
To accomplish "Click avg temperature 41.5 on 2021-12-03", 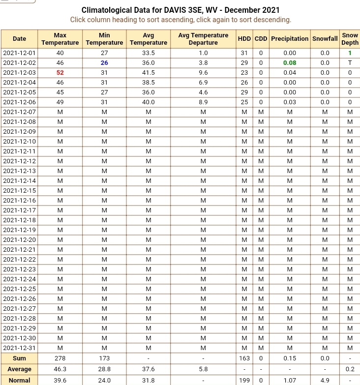I will (x=149, y=73).
